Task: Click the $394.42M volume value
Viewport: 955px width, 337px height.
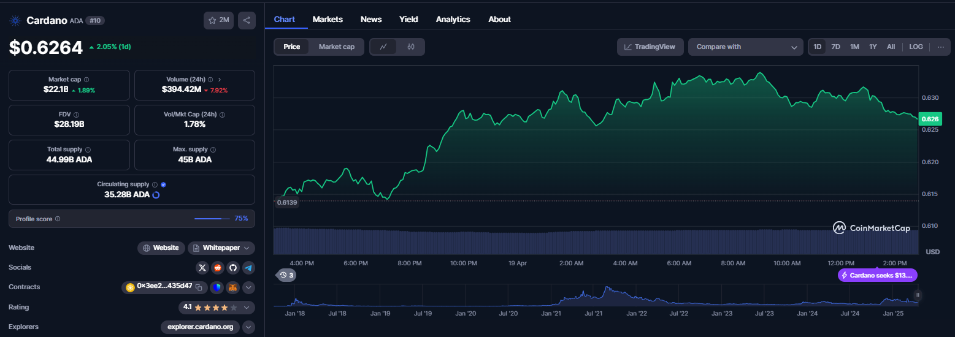Action: coord(182,89)
